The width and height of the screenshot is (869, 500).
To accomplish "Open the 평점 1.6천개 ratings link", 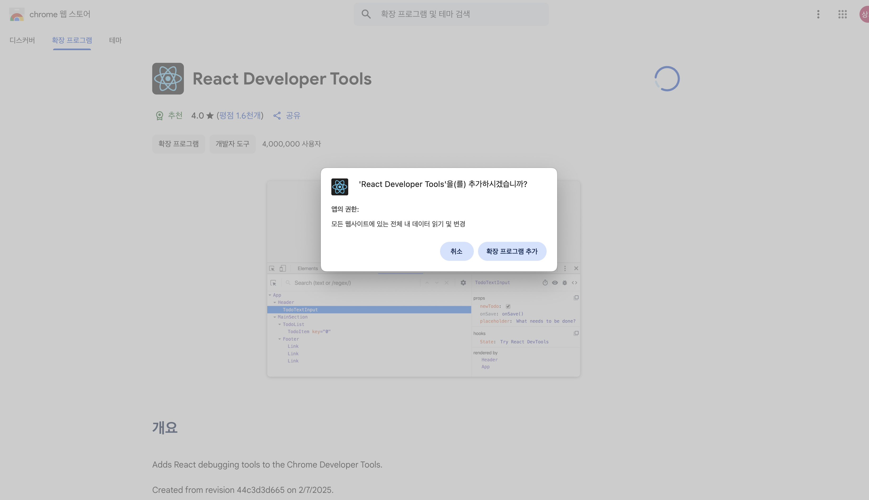I will pyautogui.click(x=240, y=116).
